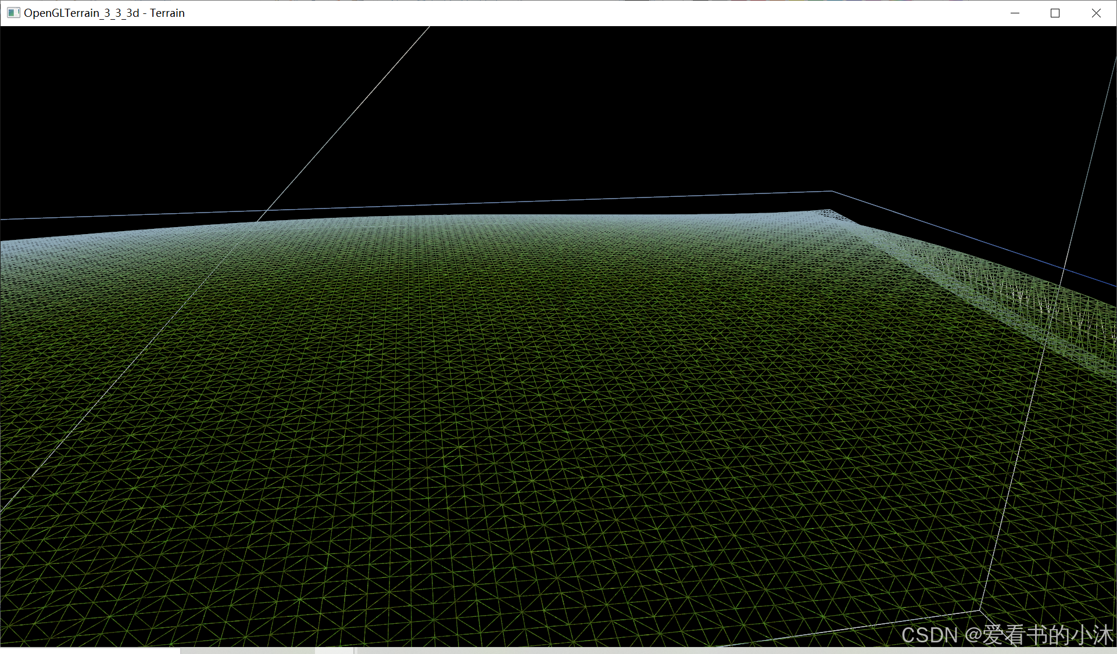The height and width of the screenshot is (654, 1117).
Task: Click the OpenGLTerrain_3_3_3d - Terrain title text
Action: (x=104, y=13)
